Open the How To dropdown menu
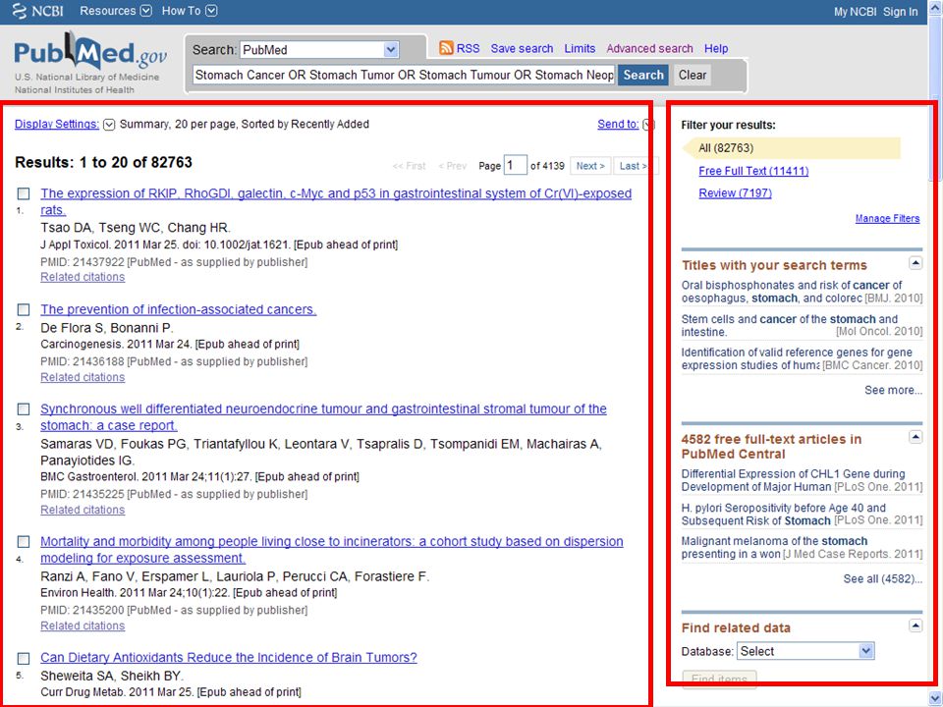Image resolution: width=943 pixels, height=707 pixels. [x=190, y=11]
